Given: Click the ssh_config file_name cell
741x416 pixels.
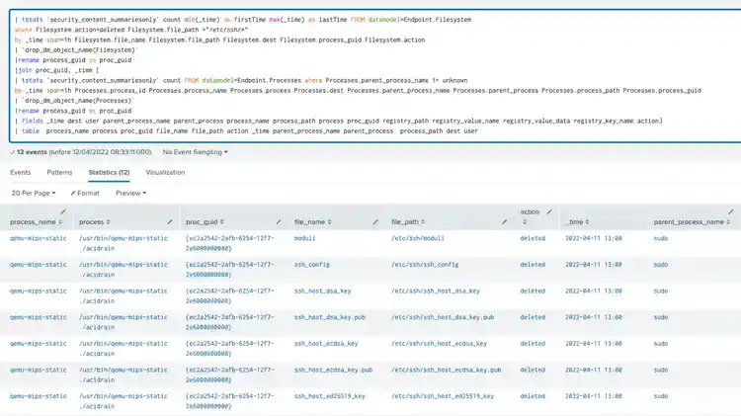Looking at the screenshot, I should 313,265.
